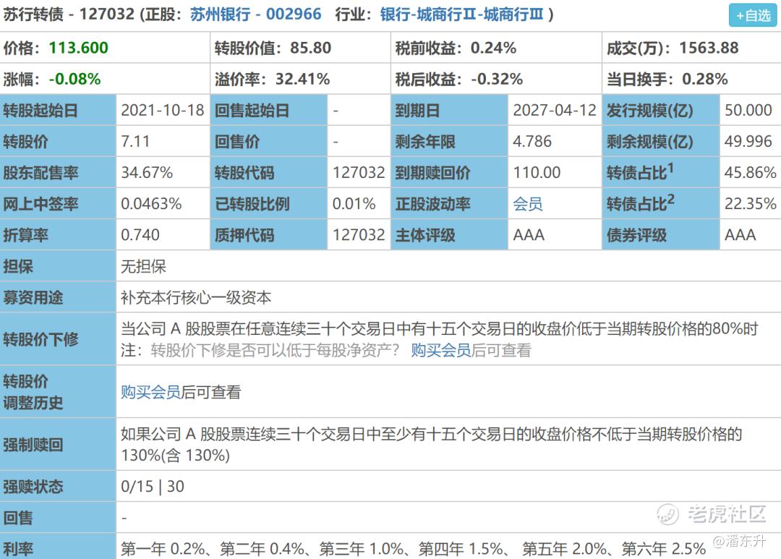Viewport: 781px width, 559px height.
Task: Select 税后收益 value -0.32%
Action: pos(497,79)
